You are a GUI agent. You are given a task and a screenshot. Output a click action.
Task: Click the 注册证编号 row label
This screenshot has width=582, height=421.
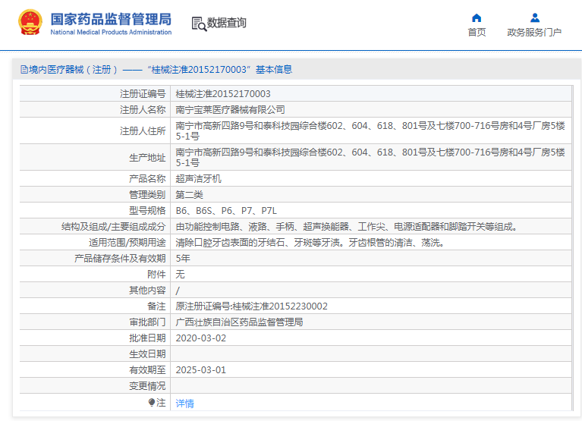[x=143, y=94]
